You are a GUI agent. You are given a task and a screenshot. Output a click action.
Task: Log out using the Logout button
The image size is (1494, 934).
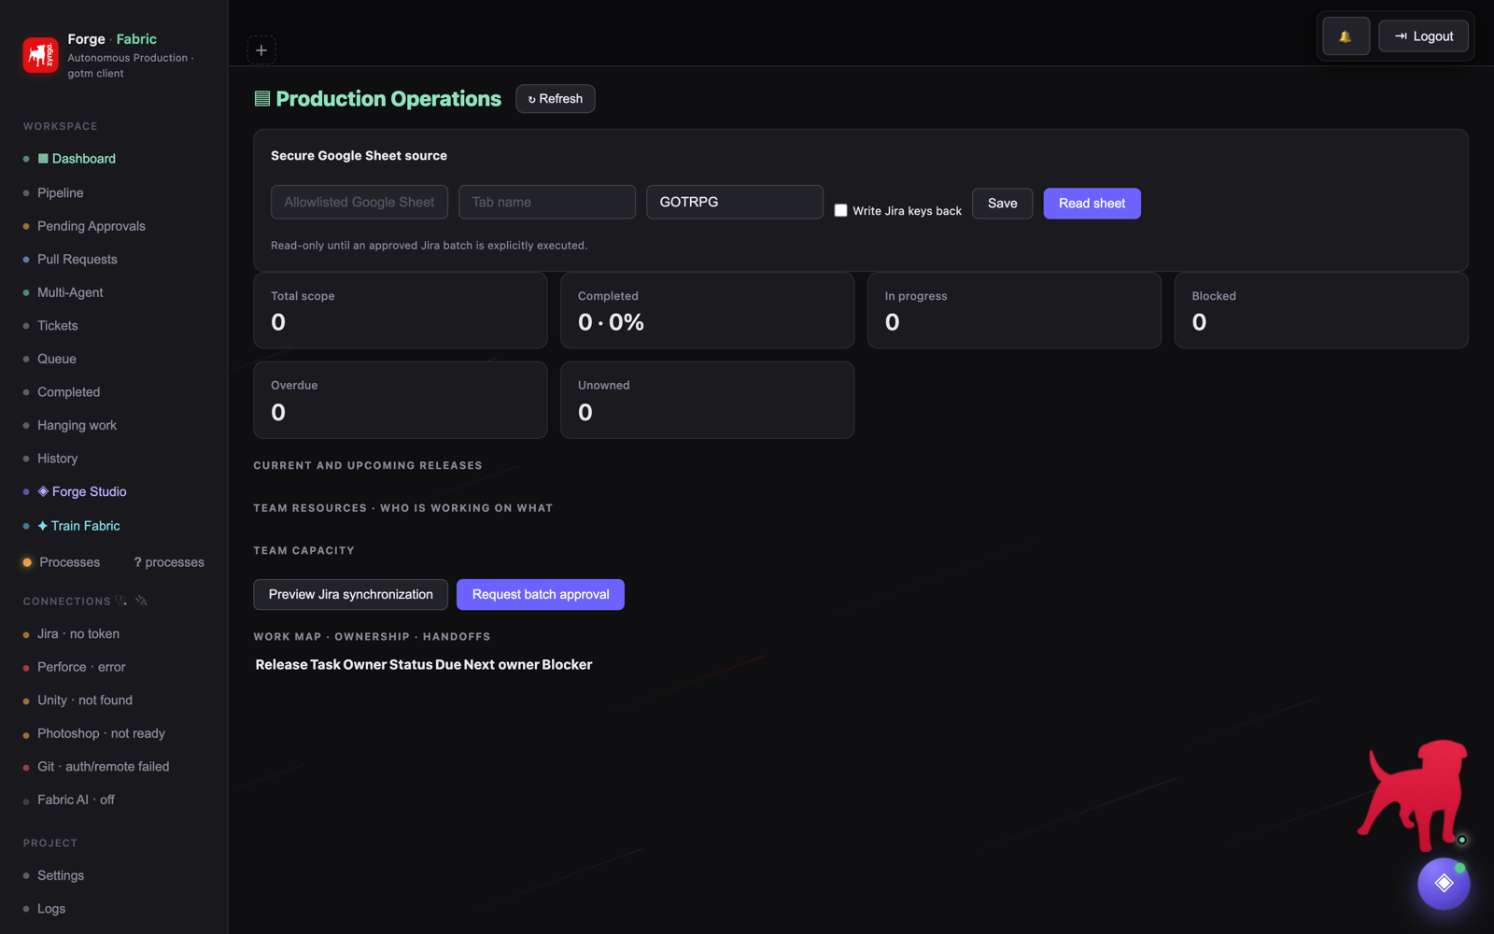[1423, 36]
